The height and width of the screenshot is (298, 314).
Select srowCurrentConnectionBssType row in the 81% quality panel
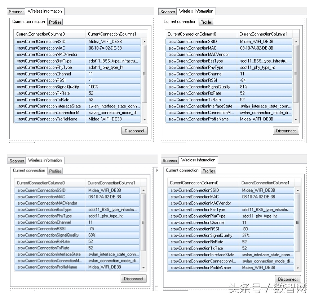[229, 61]
